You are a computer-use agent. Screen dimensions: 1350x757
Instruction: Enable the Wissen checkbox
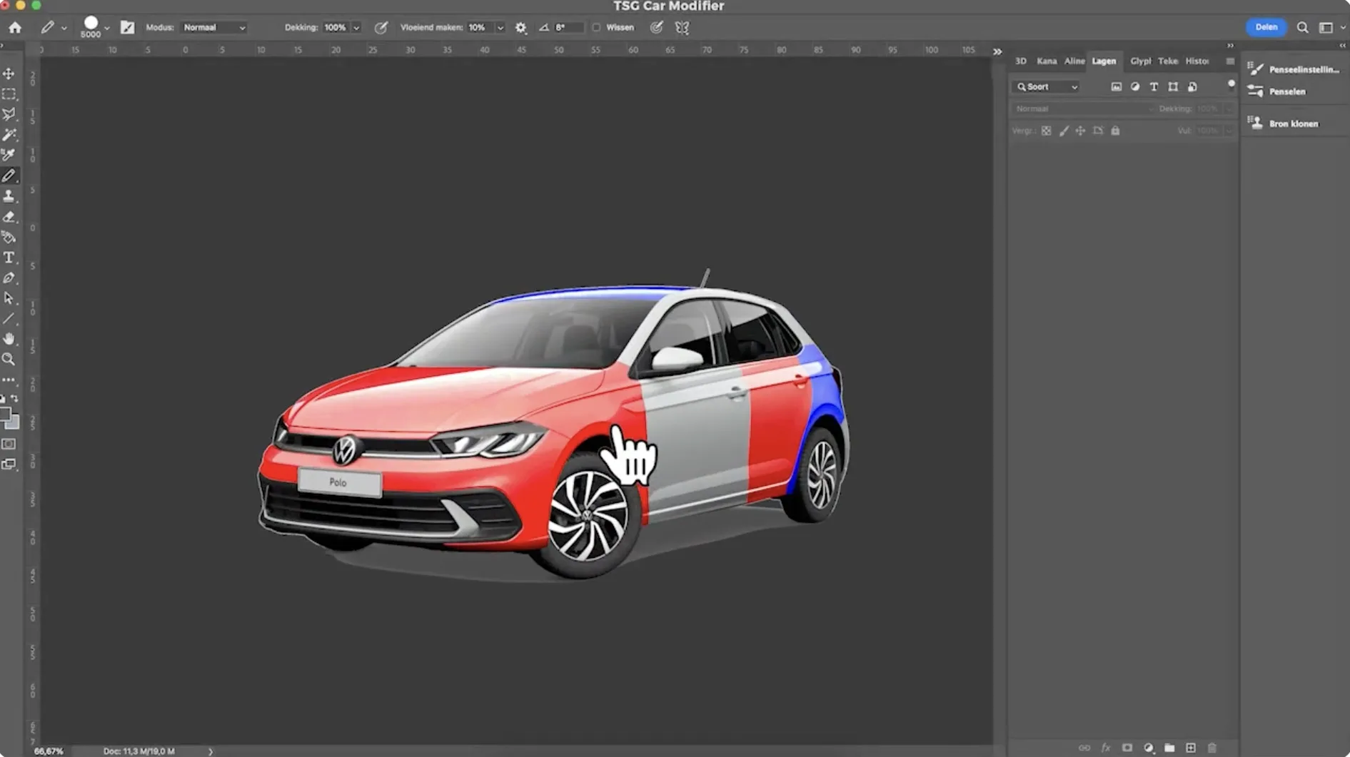(596, 28)
